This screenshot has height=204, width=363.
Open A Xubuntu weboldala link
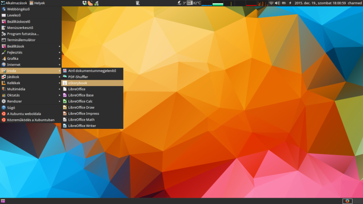tap(31, 114)
